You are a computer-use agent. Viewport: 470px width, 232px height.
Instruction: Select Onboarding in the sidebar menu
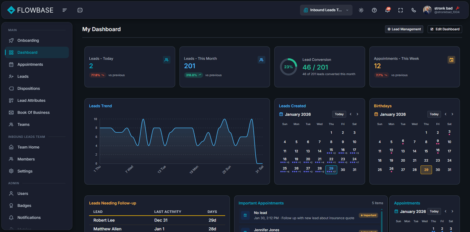pyautogui.click(x=27, y=40)
